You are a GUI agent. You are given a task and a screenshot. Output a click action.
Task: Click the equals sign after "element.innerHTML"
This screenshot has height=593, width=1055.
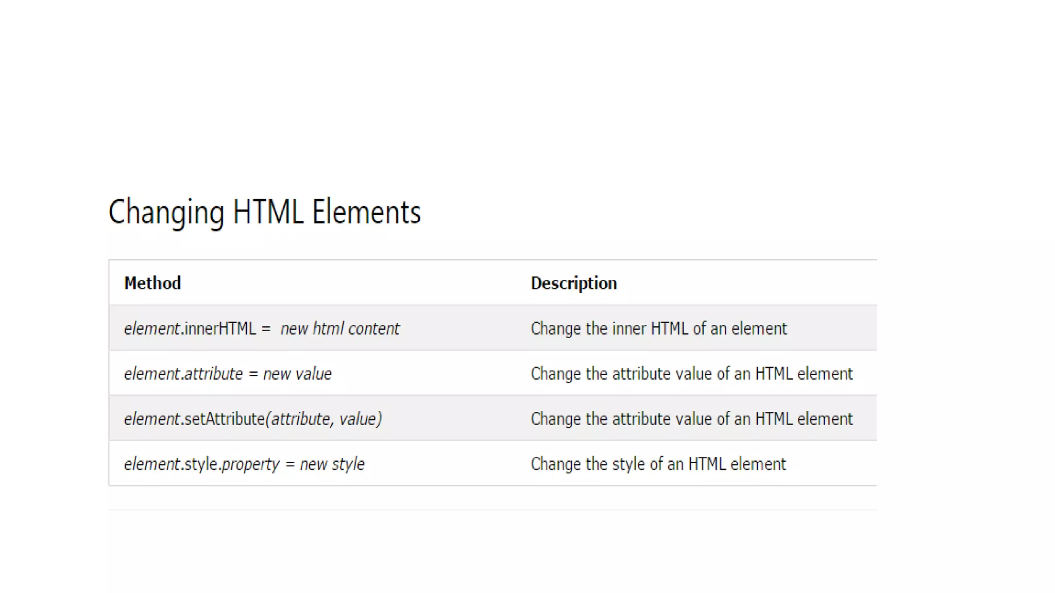point(266,328)
